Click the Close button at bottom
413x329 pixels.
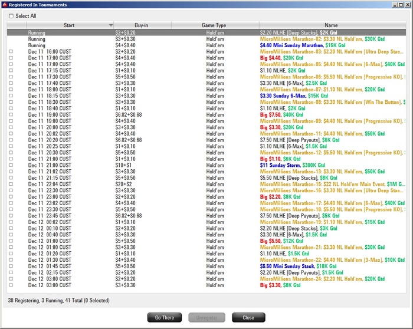coord(248,317)
